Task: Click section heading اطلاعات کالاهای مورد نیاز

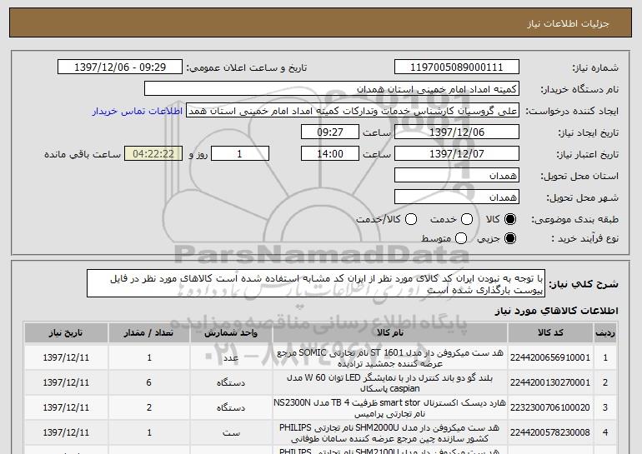Action: click(556, 311)
